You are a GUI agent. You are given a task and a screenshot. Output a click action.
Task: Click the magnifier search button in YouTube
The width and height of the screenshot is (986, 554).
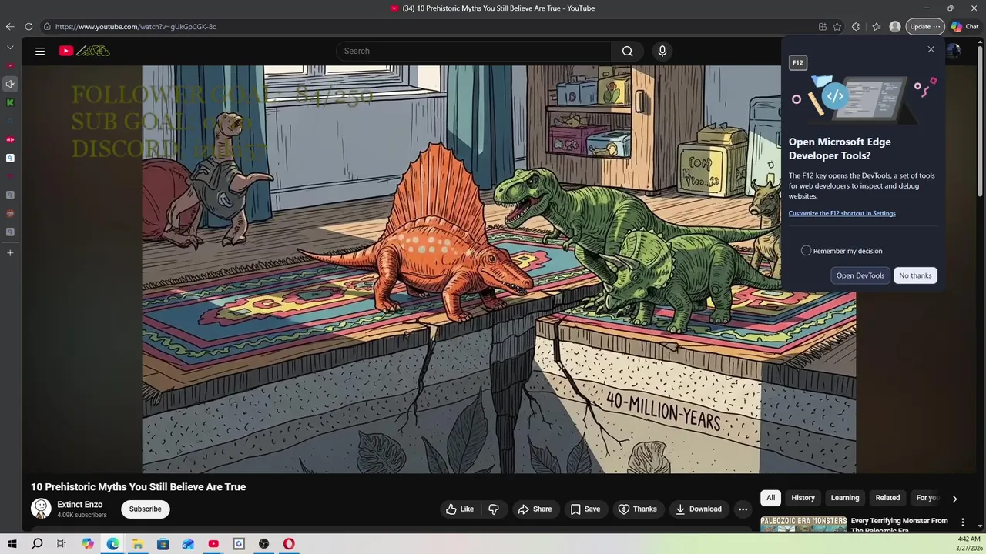tap(627, 51)
